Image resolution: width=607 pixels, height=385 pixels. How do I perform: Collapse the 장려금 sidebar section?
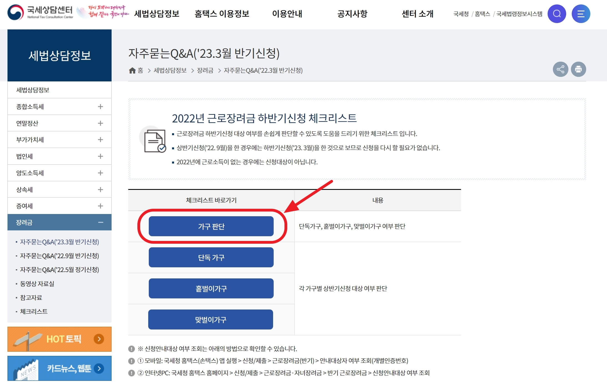(x=100, y=222)
